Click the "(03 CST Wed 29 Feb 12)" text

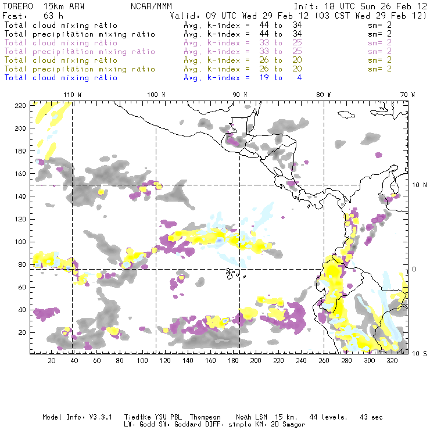(370, 16)
